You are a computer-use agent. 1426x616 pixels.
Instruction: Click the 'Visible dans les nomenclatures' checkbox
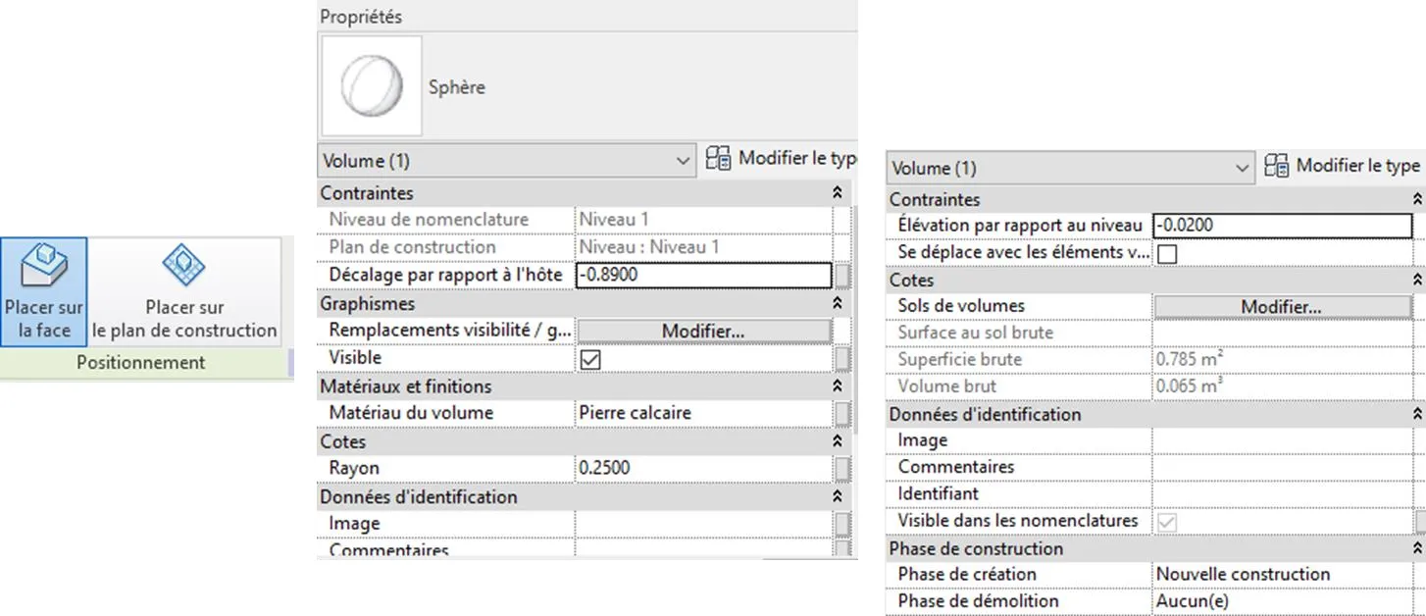click(x=1166, y=521)
